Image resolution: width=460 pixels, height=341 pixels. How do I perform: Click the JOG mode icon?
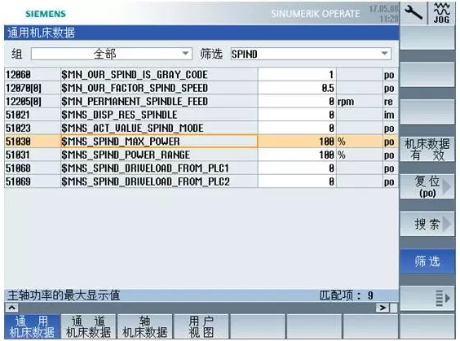[441, 13]
